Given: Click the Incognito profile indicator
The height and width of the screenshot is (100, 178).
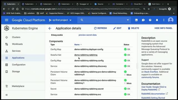Looking at the screenshot, I should [165, 9].
